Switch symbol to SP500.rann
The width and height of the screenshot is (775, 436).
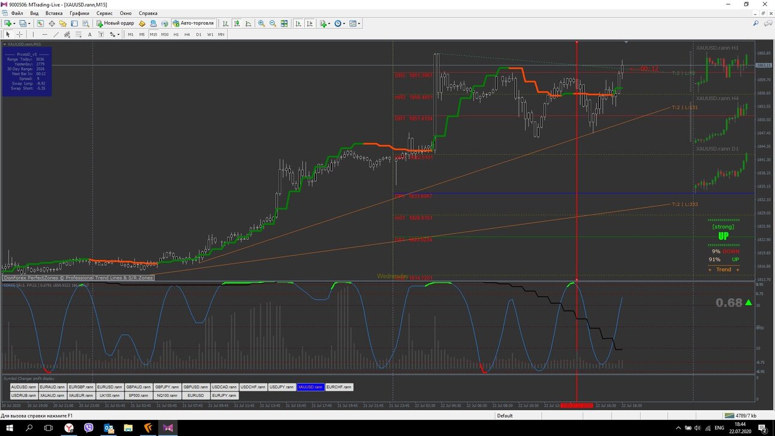pyautogui.click(x=139, y=396)
